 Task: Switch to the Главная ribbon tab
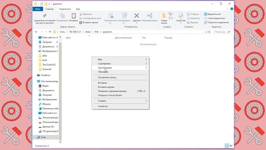49,9
